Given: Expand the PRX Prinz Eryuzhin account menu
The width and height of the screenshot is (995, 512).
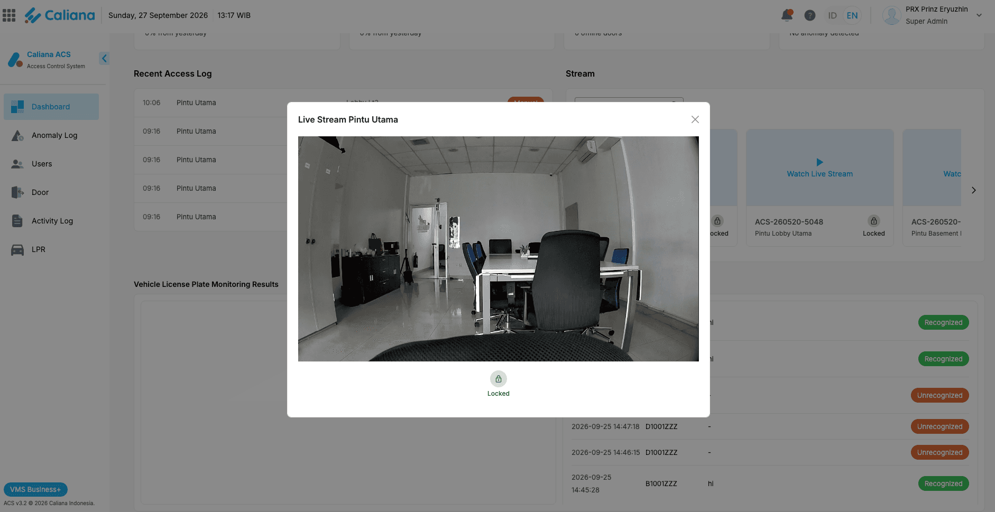Looking at the screenshot, I should 979,15.
